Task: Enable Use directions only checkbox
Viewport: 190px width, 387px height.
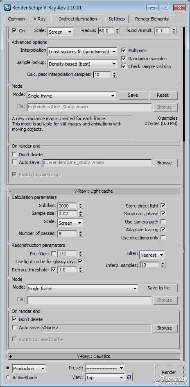Action: 163,238
